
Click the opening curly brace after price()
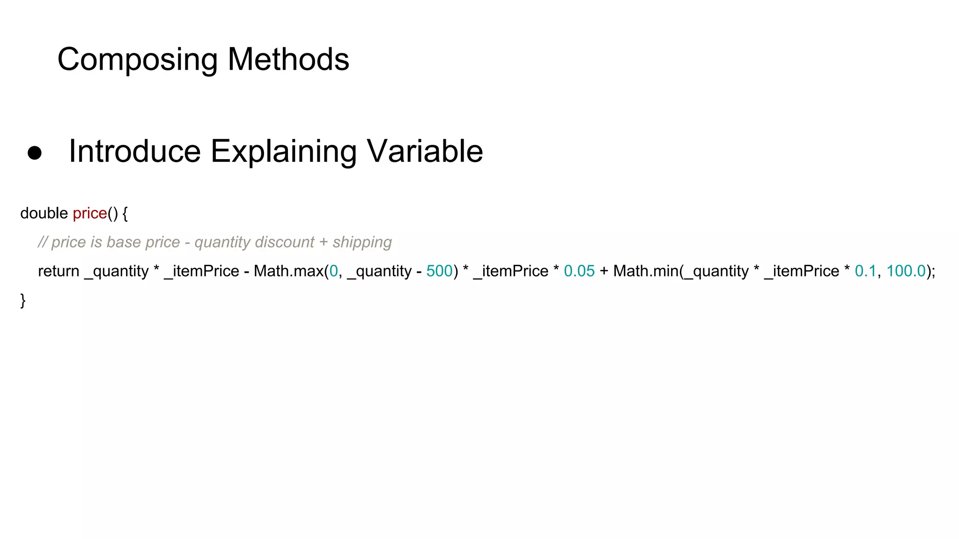[x=125, y=214]
